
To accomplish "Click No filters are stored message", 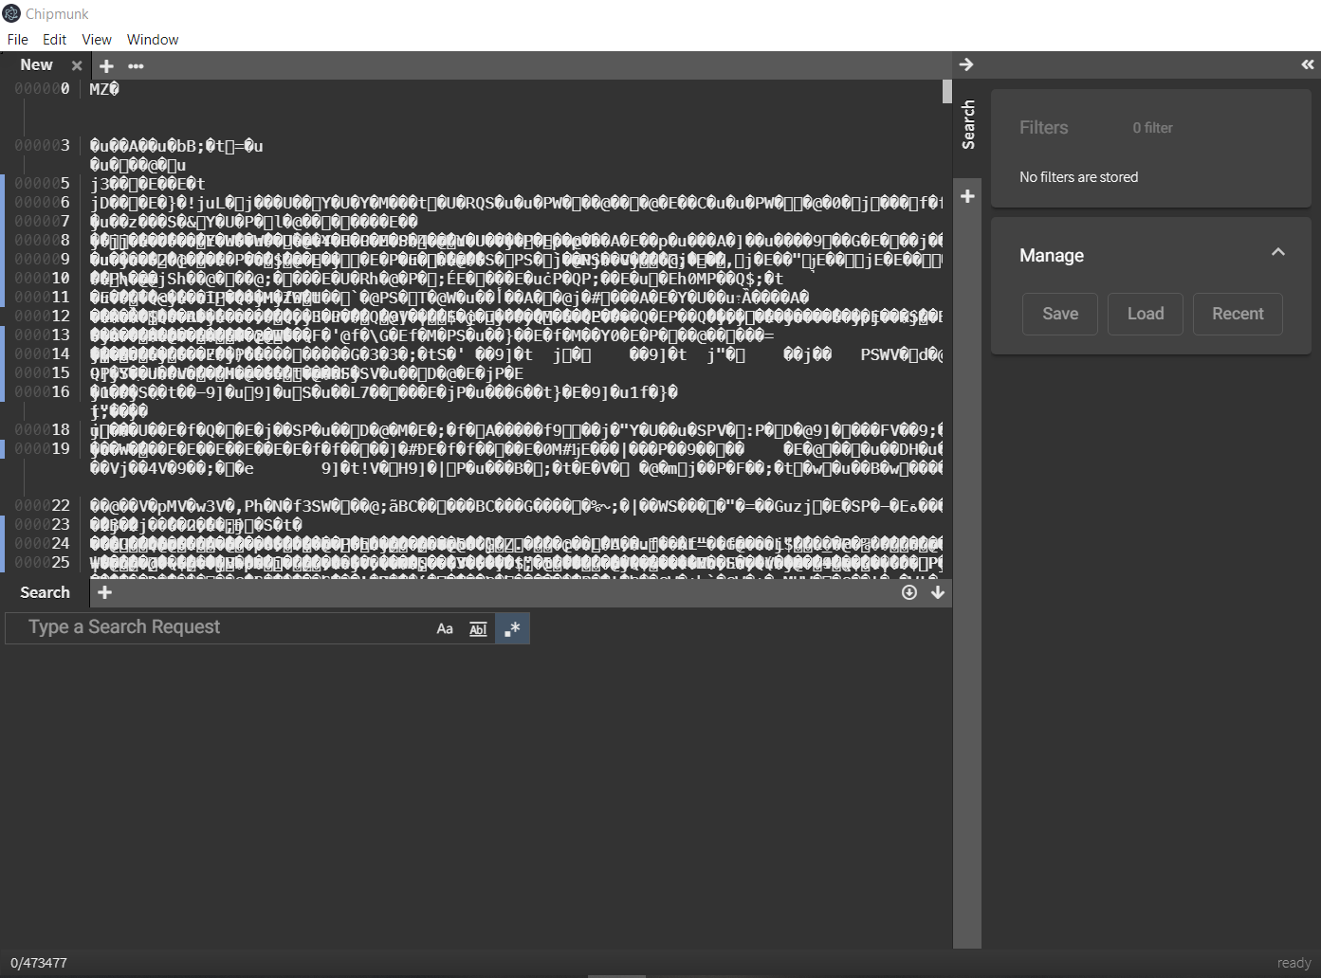I will pos(1078,177).
